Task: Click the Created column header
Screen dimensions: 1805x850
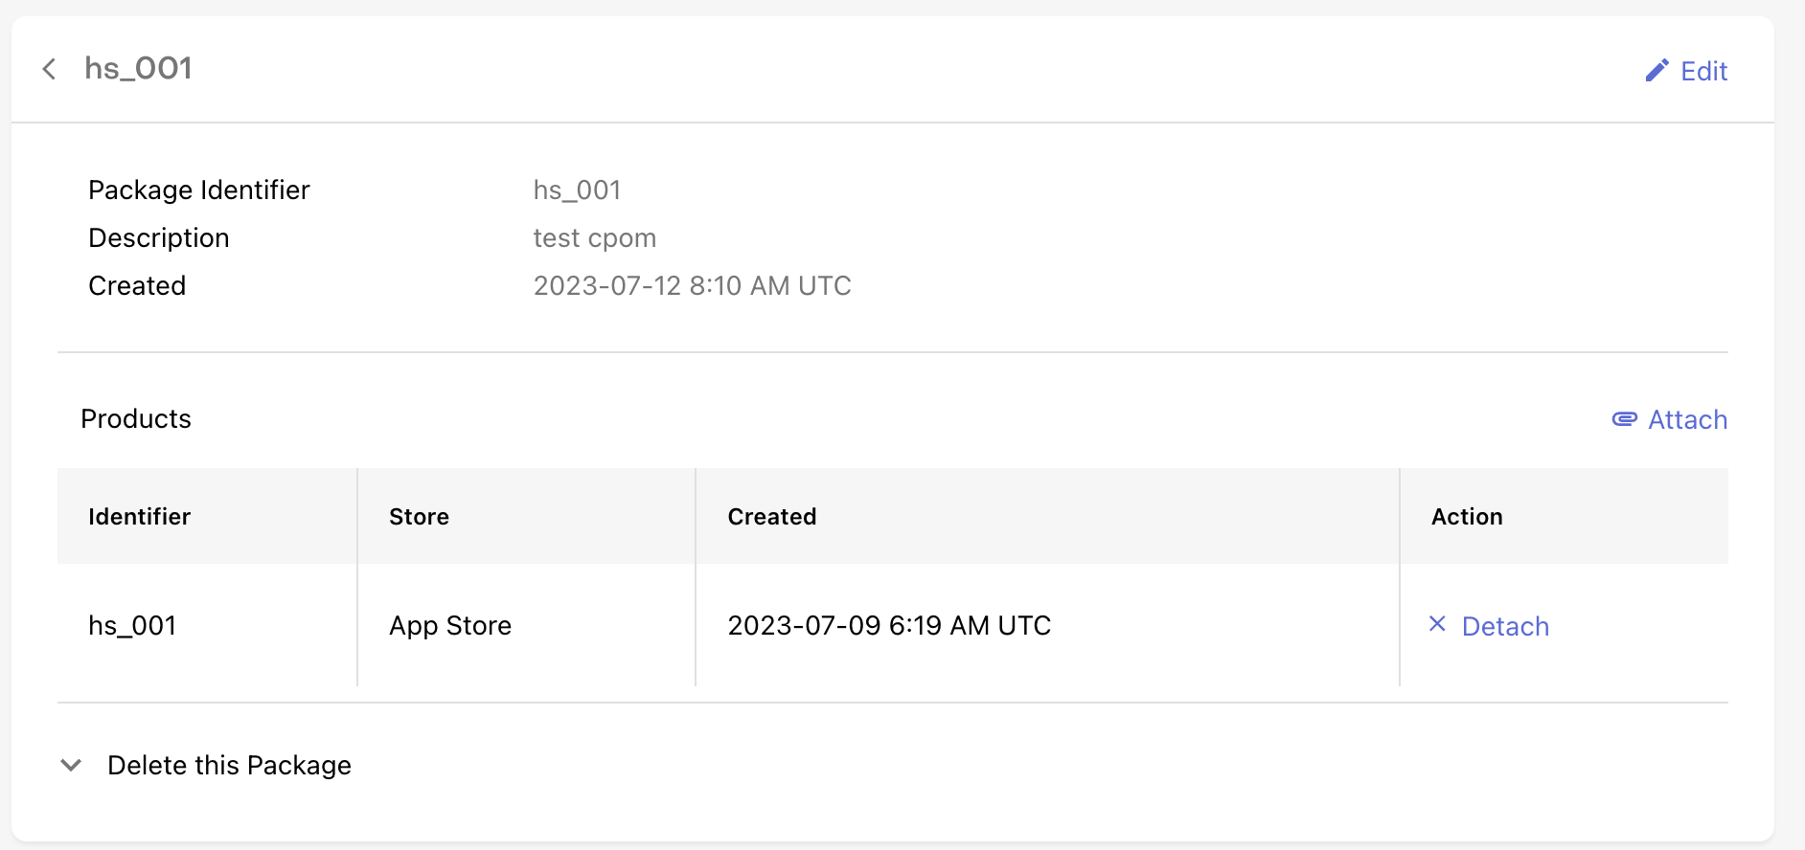Action: (x=772, y=516)
